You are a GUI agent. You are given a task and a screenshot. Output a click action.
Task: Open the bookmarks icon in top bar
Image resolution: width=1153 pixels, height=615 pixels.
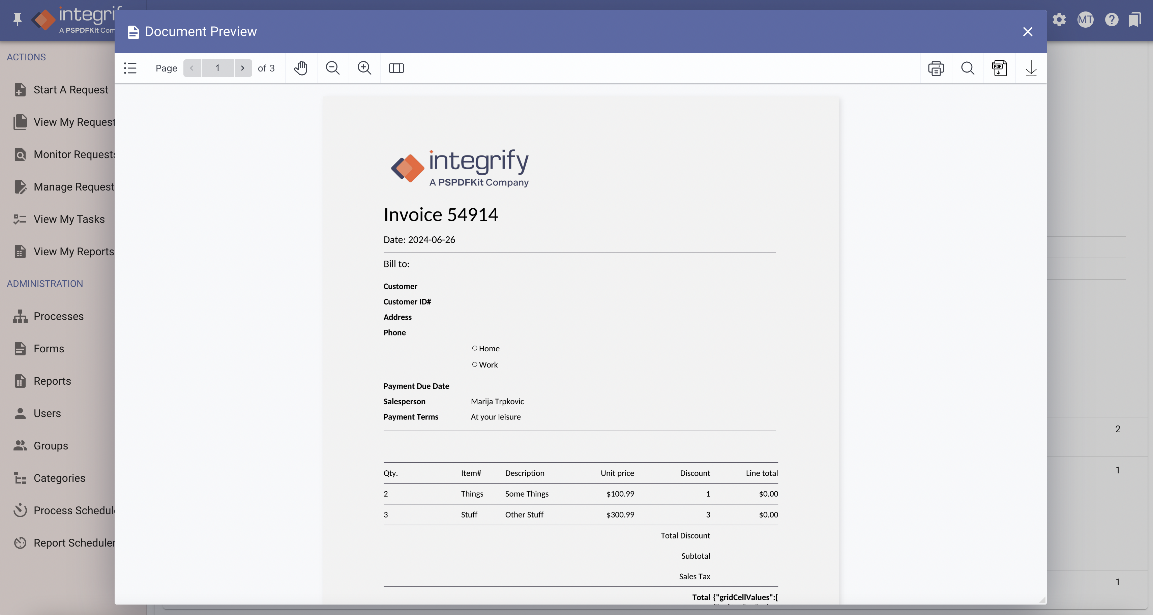pos(1135,20)
